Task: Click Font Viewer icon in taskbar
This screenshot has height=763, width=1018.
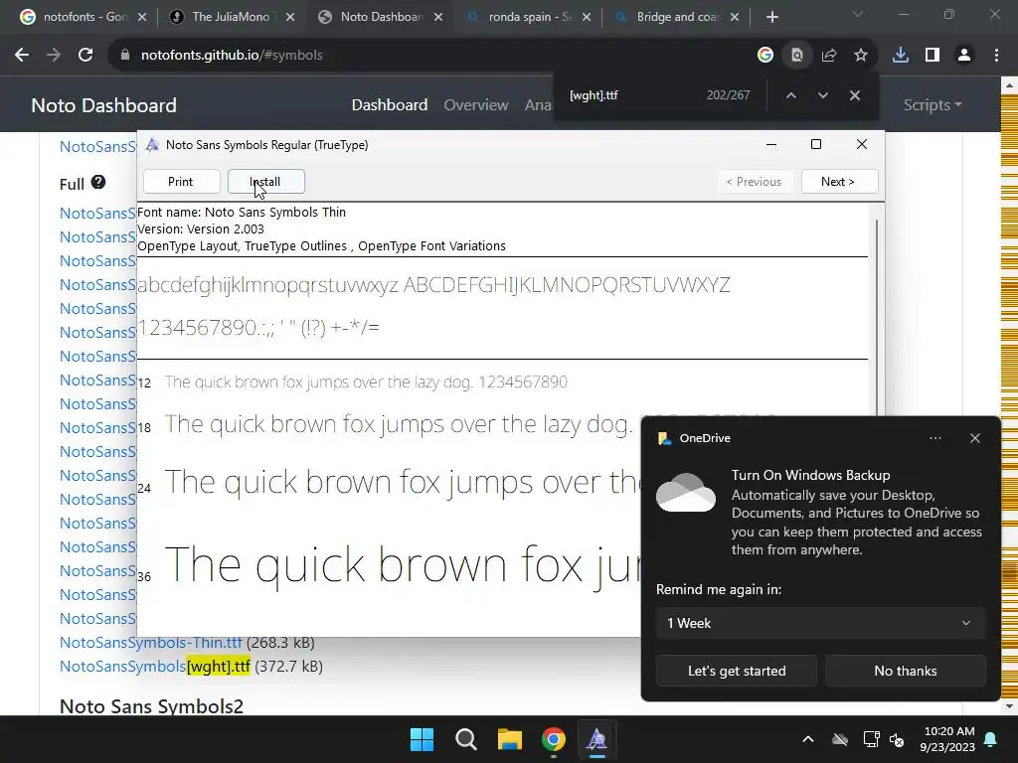Action: [x=597, y=739]
